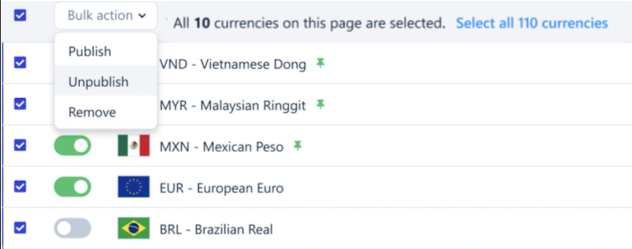Uncheck the MYR row checkbox
Viewport: 632px width, 249px height.
coord(20,104)
